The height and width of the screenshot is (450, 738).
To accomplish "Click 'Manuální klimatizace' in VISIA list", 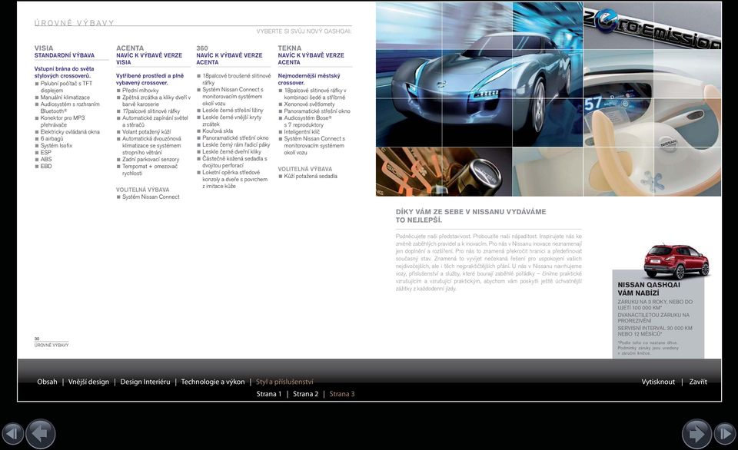I will tap(65, 98).
